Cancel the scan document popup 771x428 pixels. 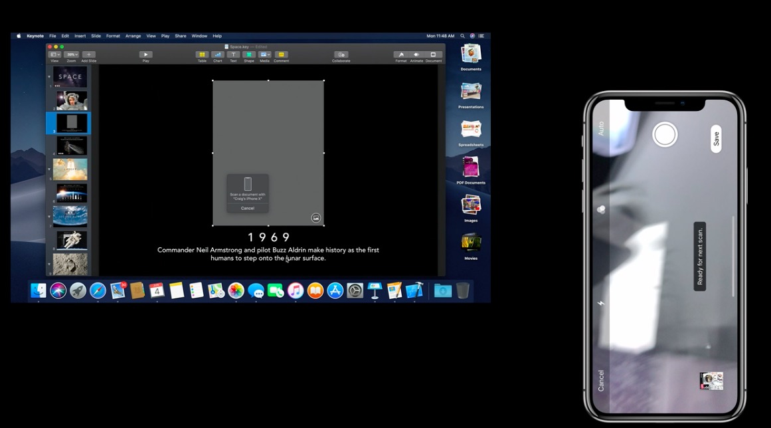click(x=248, y=208)
